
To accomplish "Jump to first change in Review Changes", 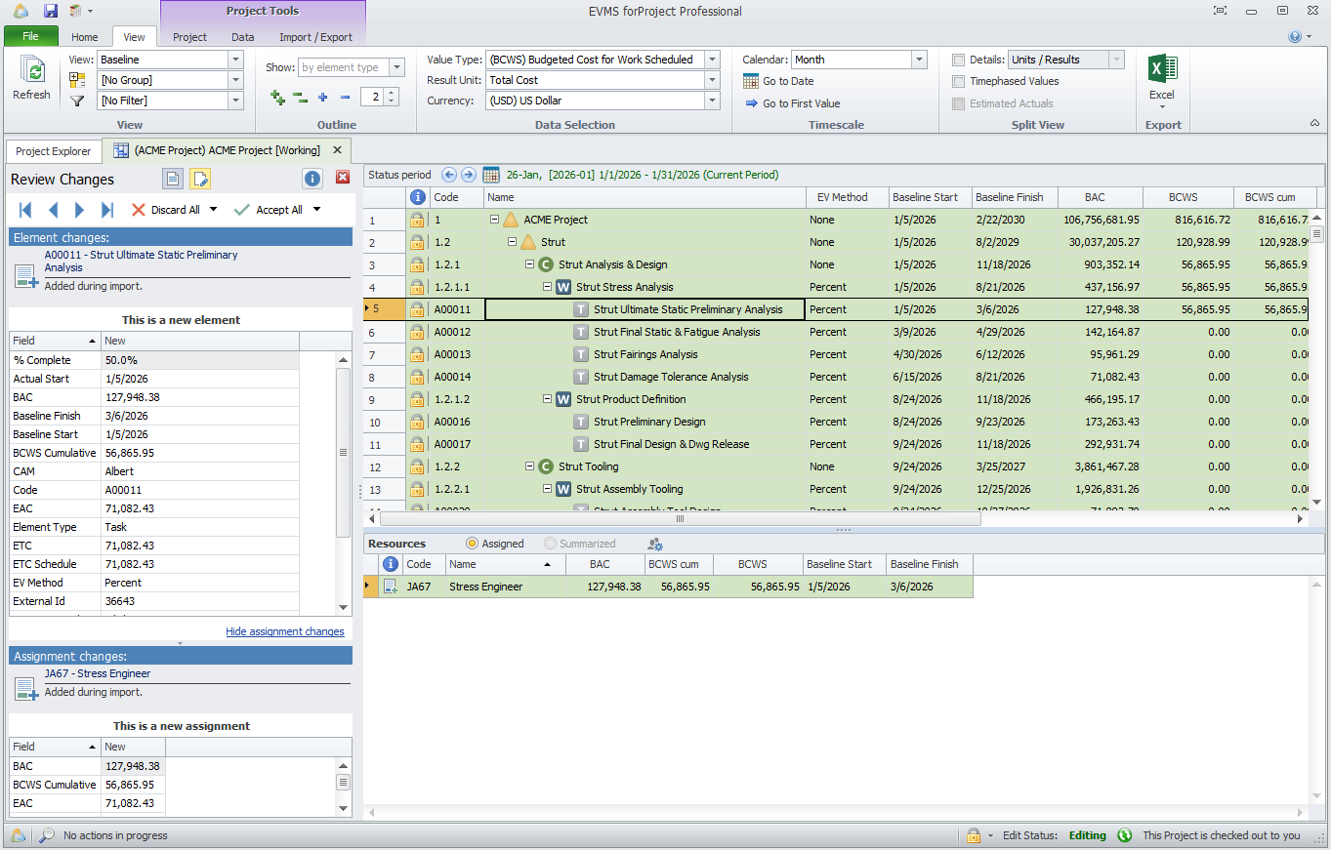I will tap(25, 210).
